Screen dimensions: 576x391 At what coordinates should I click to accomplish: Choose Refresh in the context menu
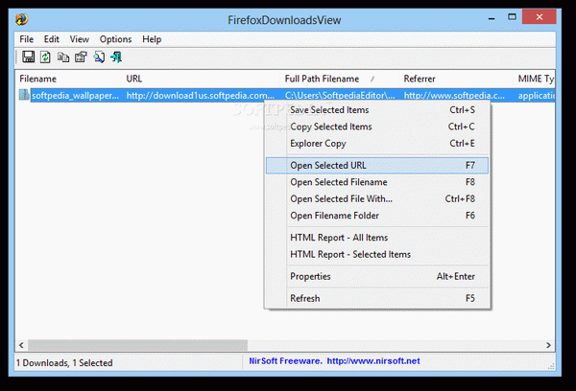[377, 298]
